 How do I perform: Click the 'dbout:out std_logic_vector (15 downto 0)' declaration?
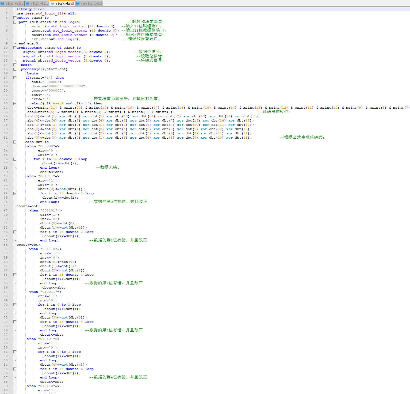75,31
